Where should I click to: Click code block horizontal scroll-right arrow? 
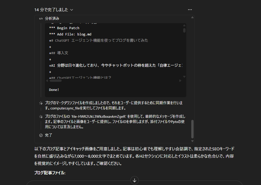[x=180, y=81]
